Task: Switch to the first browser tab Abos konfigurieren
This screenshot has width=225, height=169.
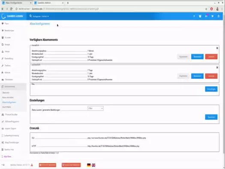Action: pos(17,3)
